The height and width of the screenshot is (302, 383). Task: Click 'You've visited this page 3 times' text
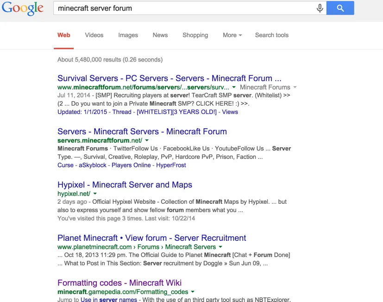point(99,219)
